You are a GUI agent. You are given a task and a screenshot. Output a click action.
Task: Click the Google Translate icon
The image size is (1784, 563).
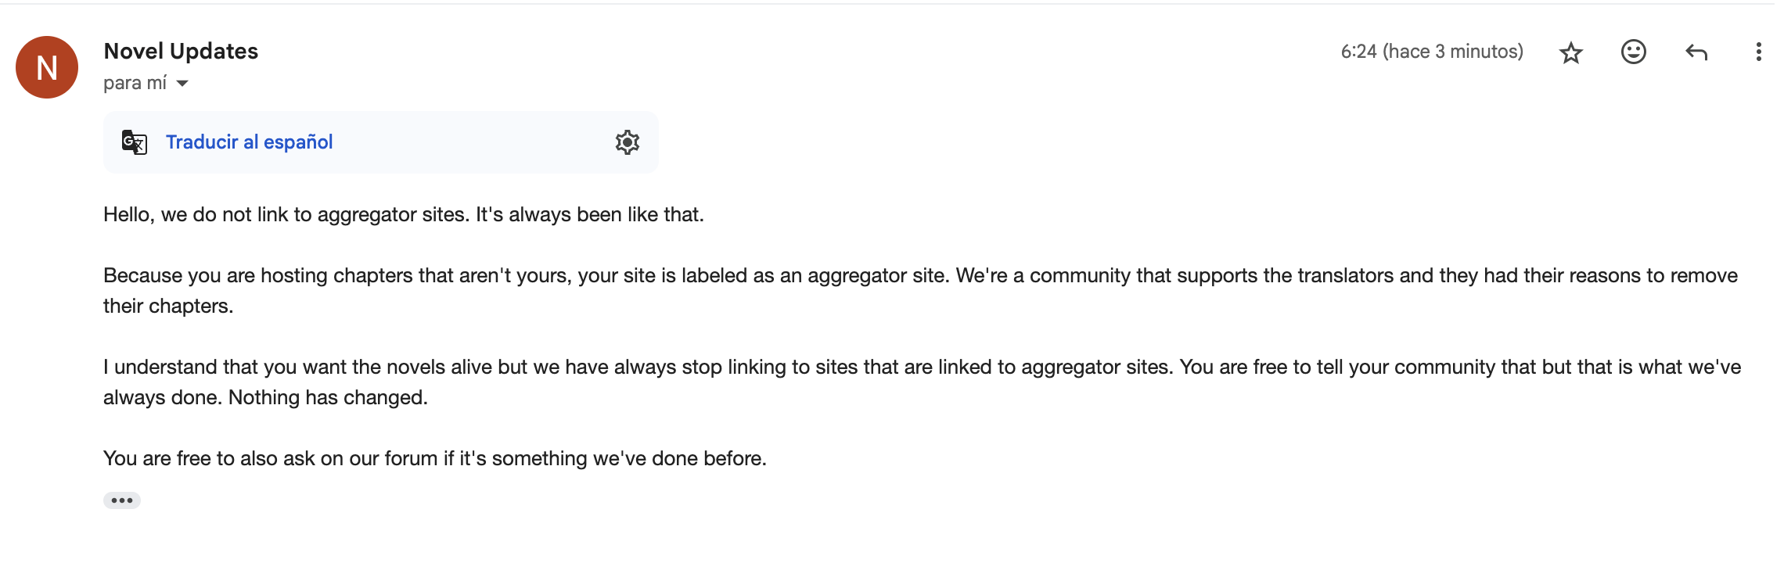(135, 142)
